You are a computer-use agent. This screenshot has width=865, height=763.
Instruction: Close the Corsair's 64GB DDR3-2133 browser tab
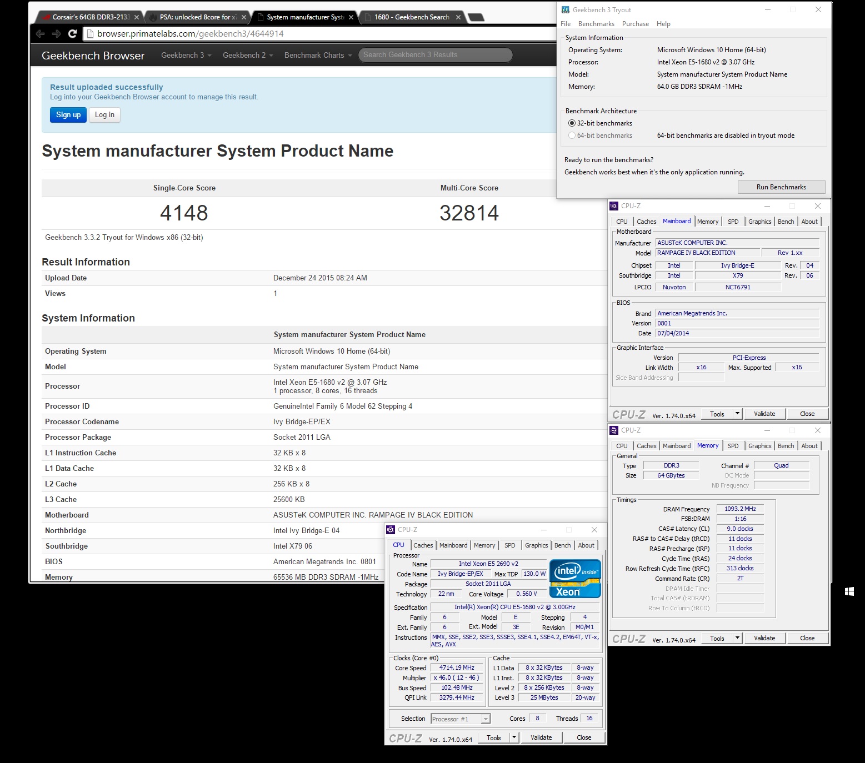pos(137,17)
